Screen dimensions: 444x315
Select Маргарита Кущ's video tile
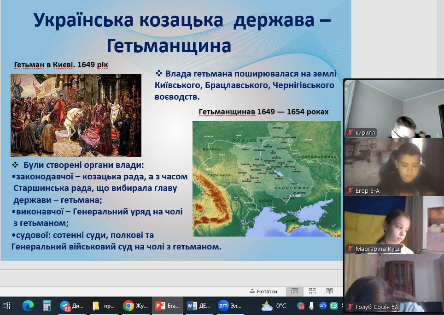coord(394,225)
